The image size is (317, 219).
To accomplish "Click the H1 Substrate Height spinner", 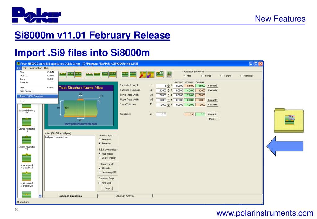I will pyautogui.click(x=168, y=86).
